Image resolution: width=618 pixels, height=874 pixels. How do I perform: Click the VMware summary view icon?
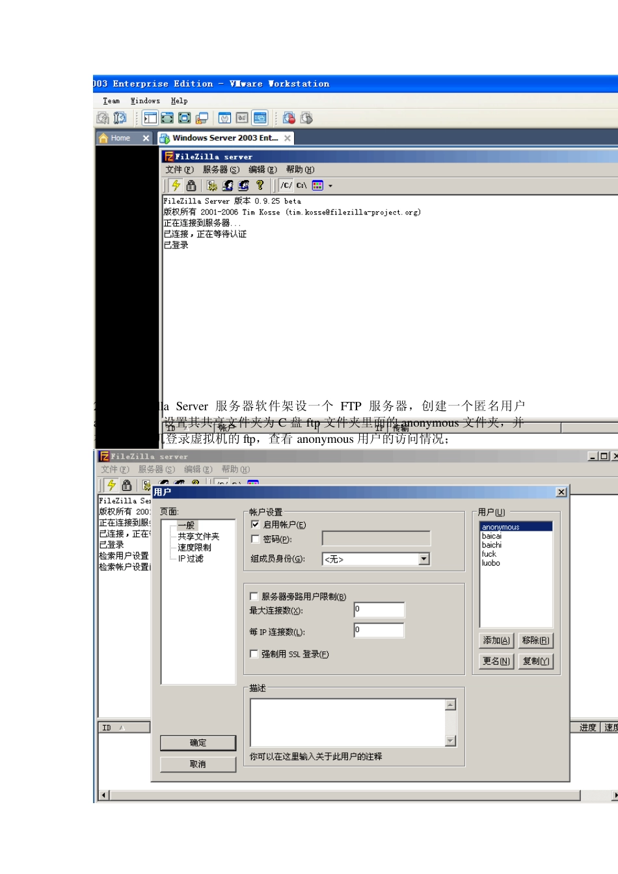(224, 118)
